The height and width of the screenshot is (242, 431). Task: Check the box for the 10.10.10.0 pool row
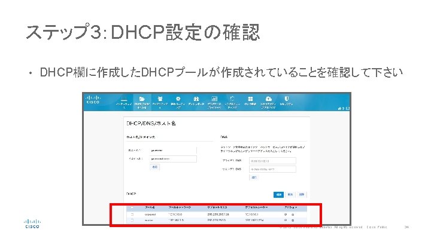(132, 215)
